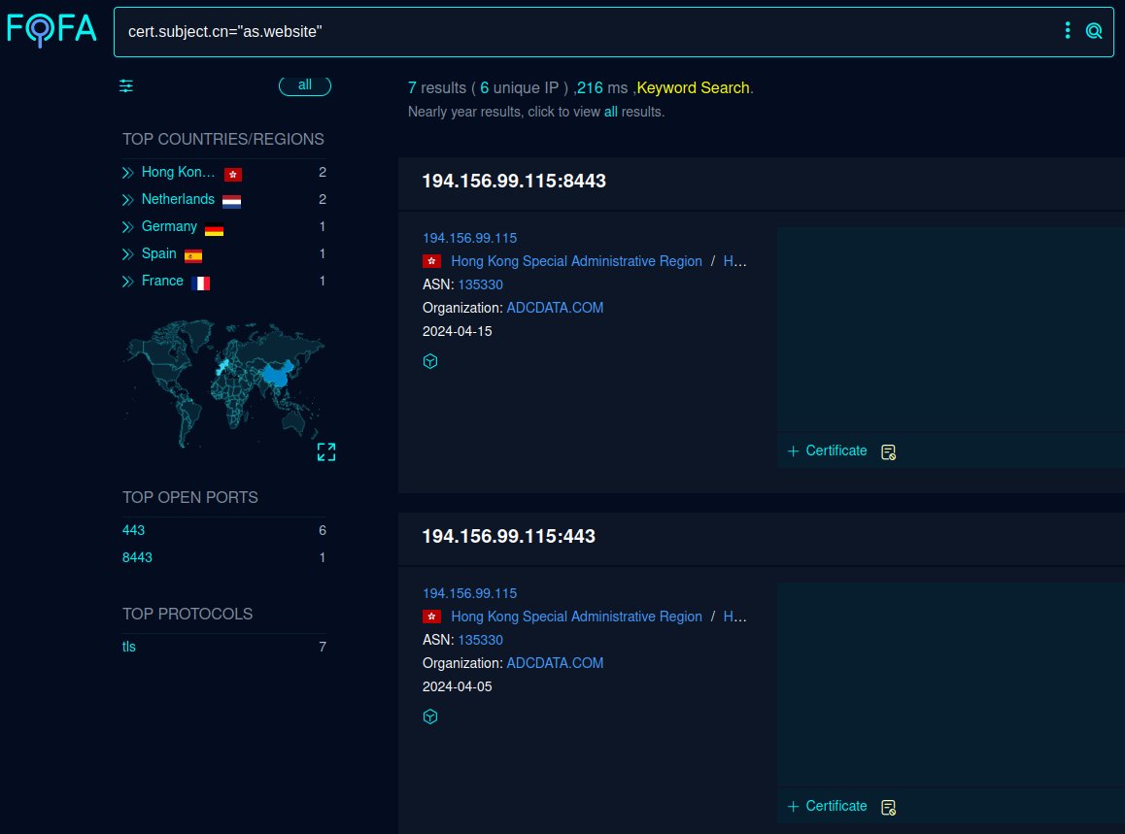This screenshot has height=834, width=1125.
Task: Click IP link 194.156.99.115 in 8443 result
Action: [x=469, y=238]
